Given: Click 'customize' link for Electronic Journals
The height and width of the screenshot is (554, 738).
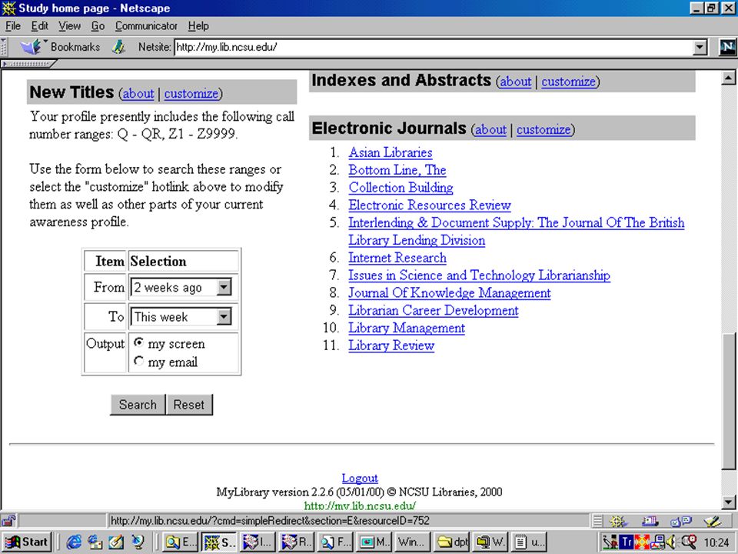Looking at the screenshot, I should click(x=544, y=129).
